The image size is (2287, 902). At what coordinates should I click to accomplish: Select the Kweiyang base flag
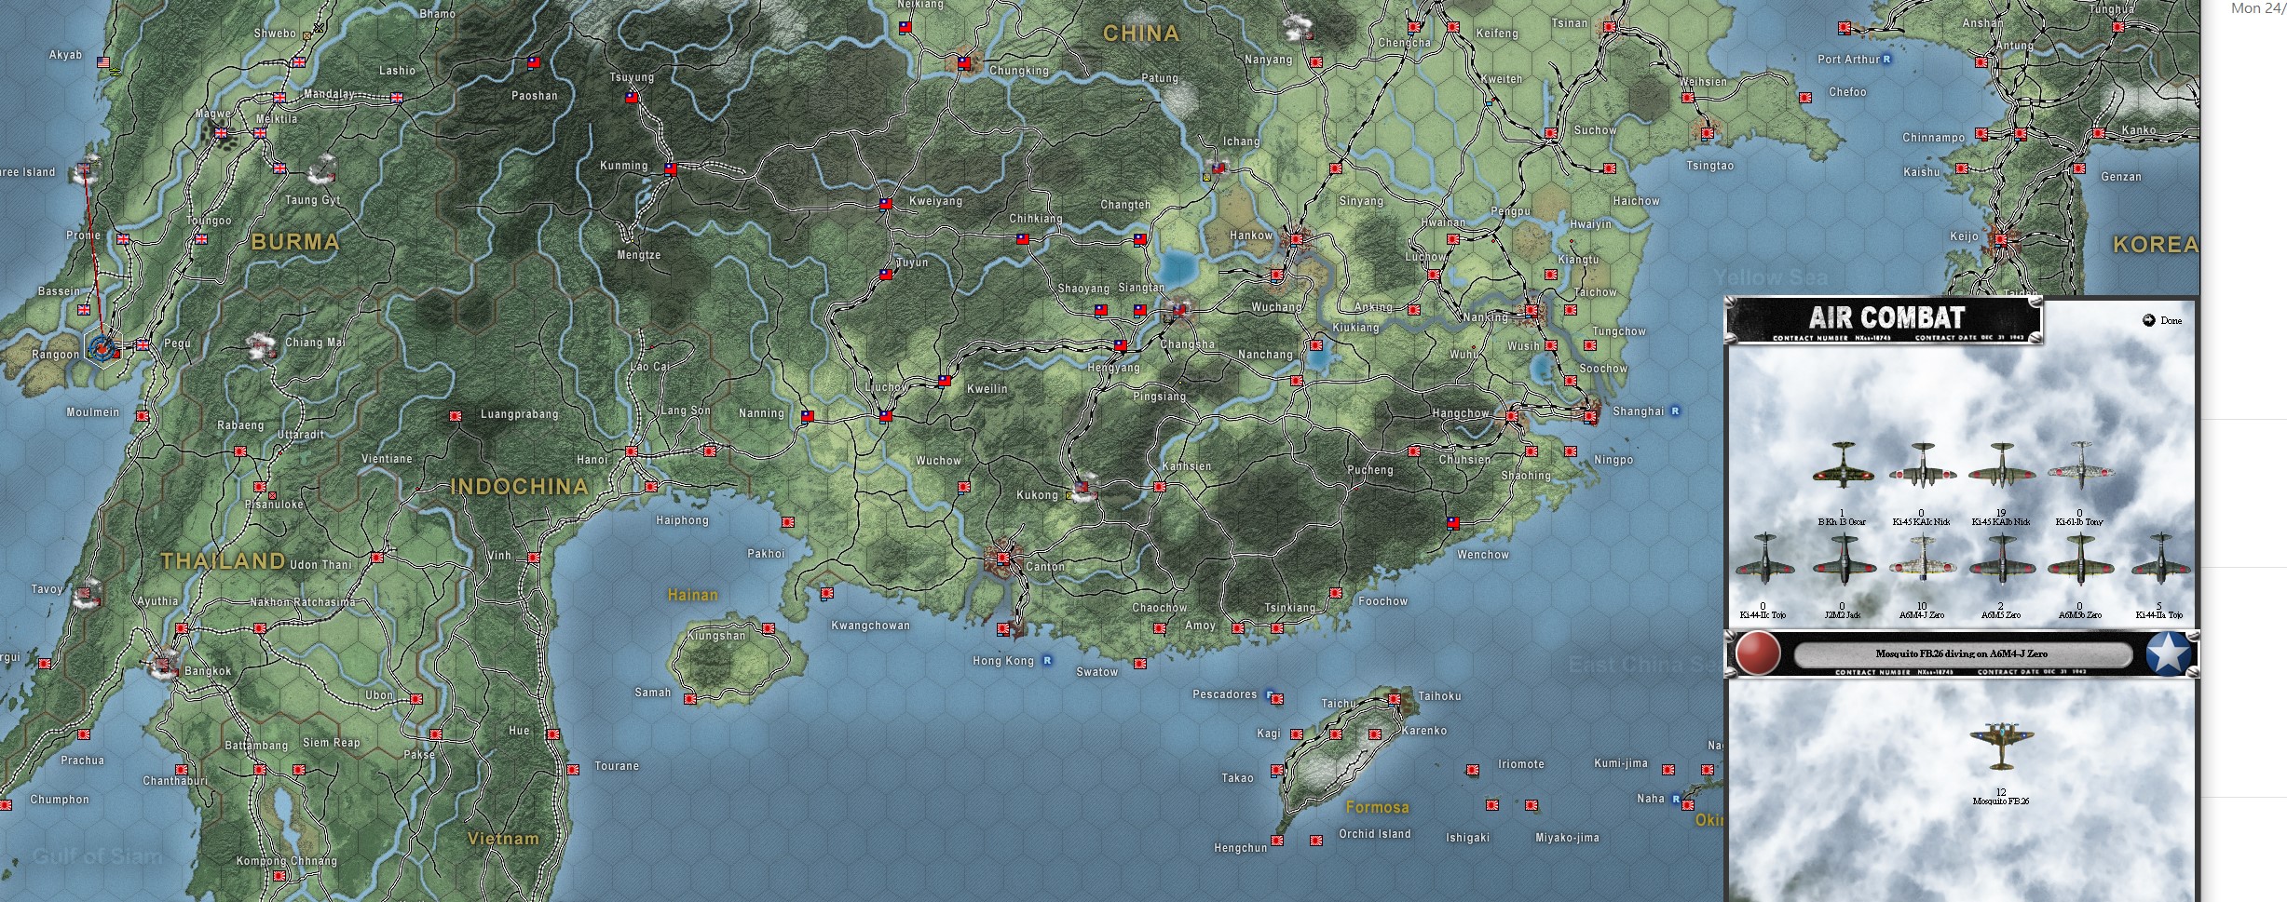(x=885, y=203)
